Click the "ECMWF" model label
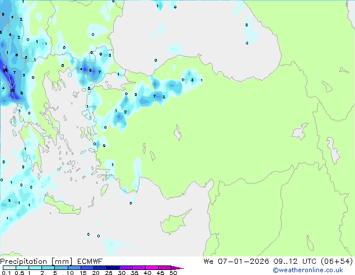This screenshot has height=275, width=355. click(90, 262)
